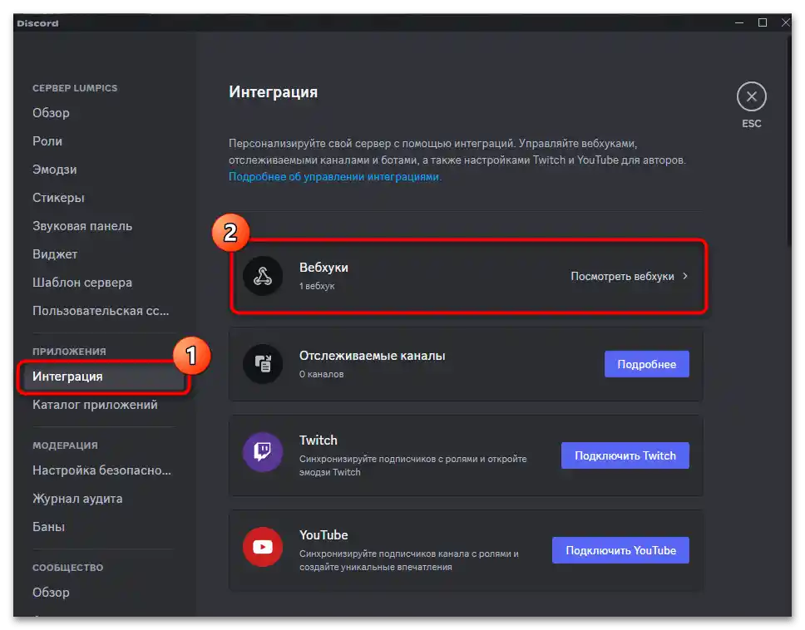This screenshot has width=805, height=630.
Task: Click the "Подробнее" button for tracked channels
Action: [647, 364]
